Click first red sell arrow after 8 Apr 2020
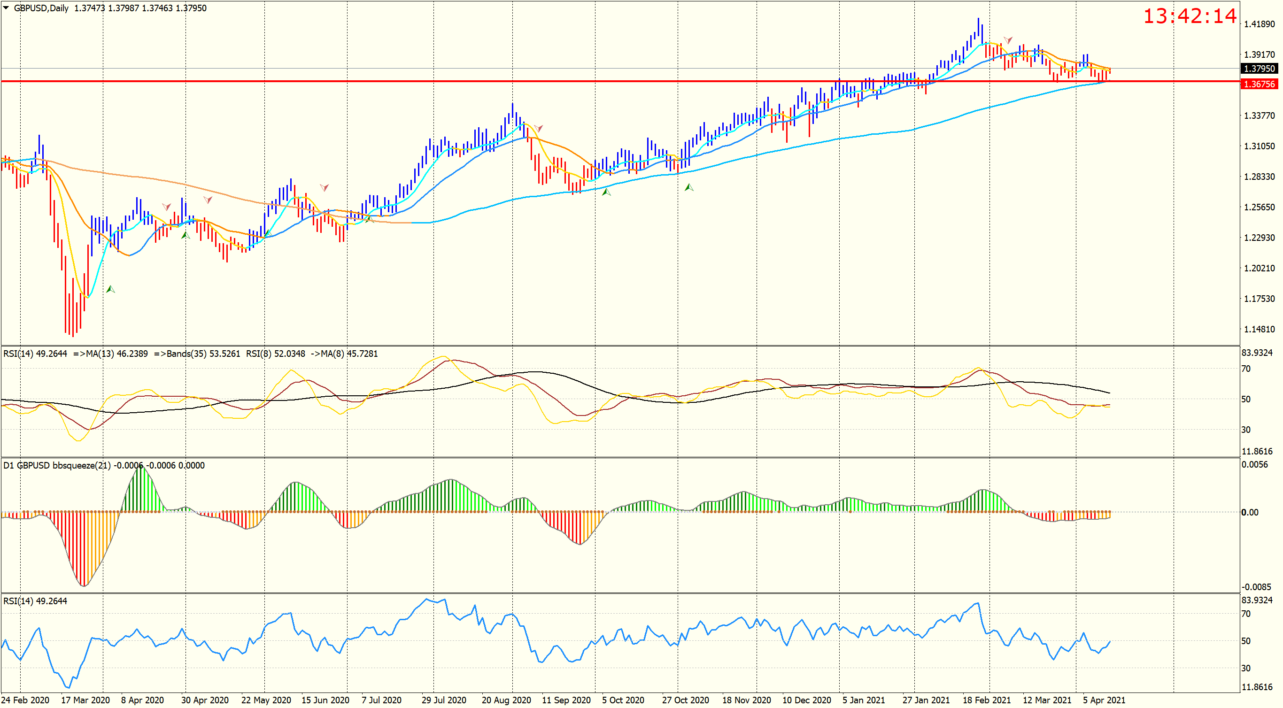This screenshot has width=1283, height=708. pyautogui.click(x=166, y=207)
